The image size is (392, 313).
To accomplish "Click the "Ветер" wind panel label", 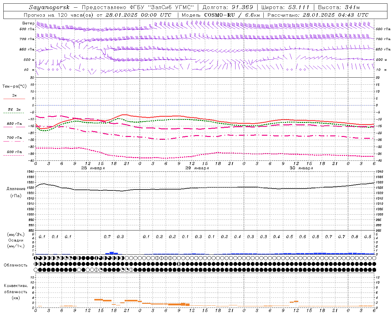I will click(x=28, y=23).
